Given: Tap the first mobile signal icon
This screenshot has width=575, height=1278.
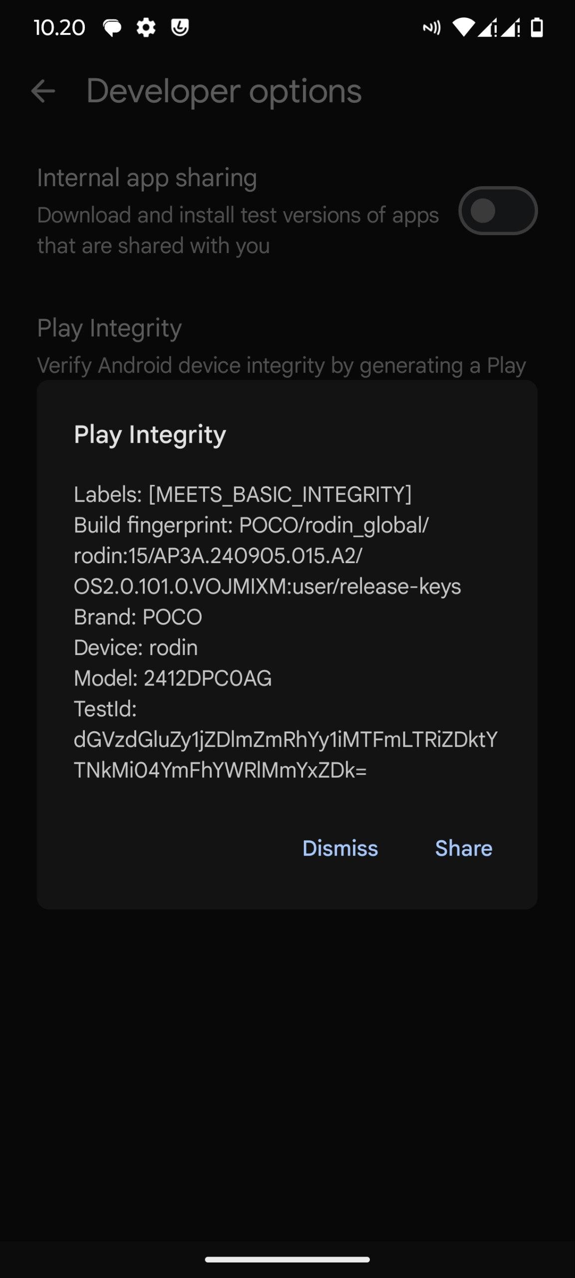Looking at the screenshot, I should pyautogui.click(x=487, y=28).
